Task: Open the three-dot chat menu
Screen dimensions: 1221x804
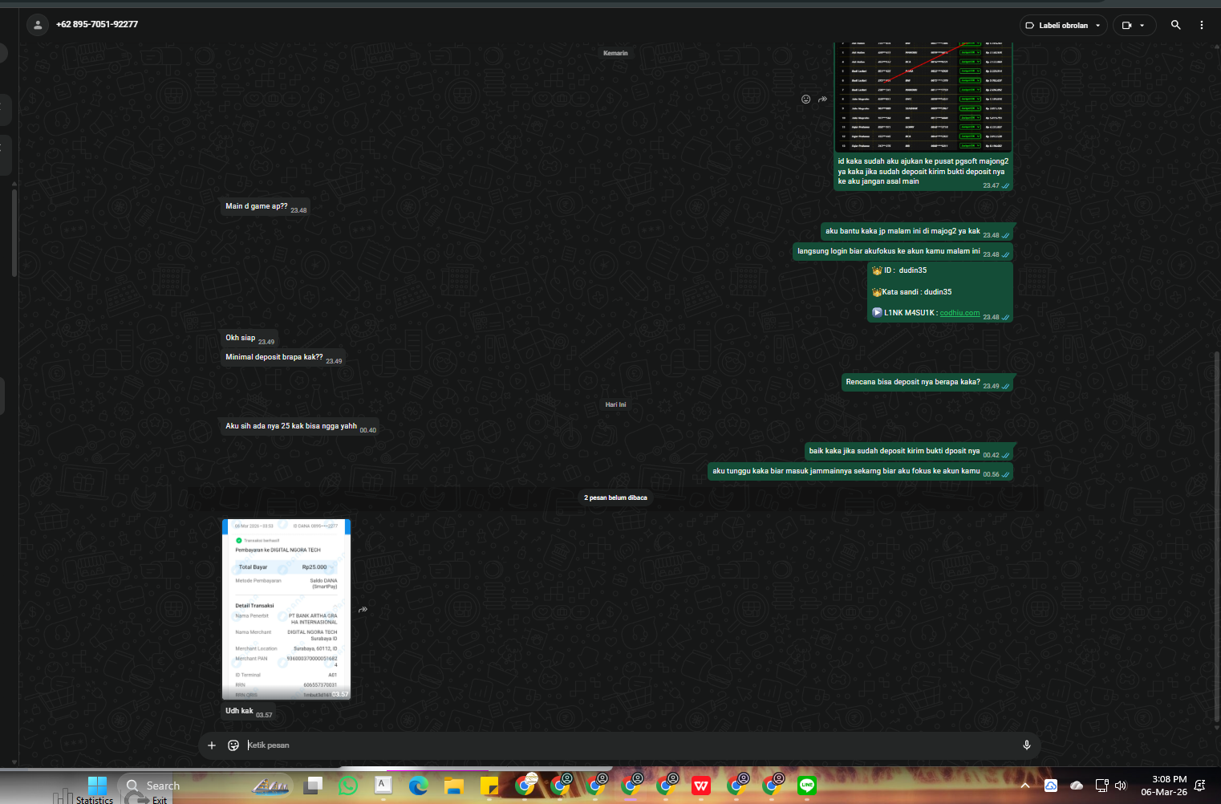Action: [x=1201, y=25]
